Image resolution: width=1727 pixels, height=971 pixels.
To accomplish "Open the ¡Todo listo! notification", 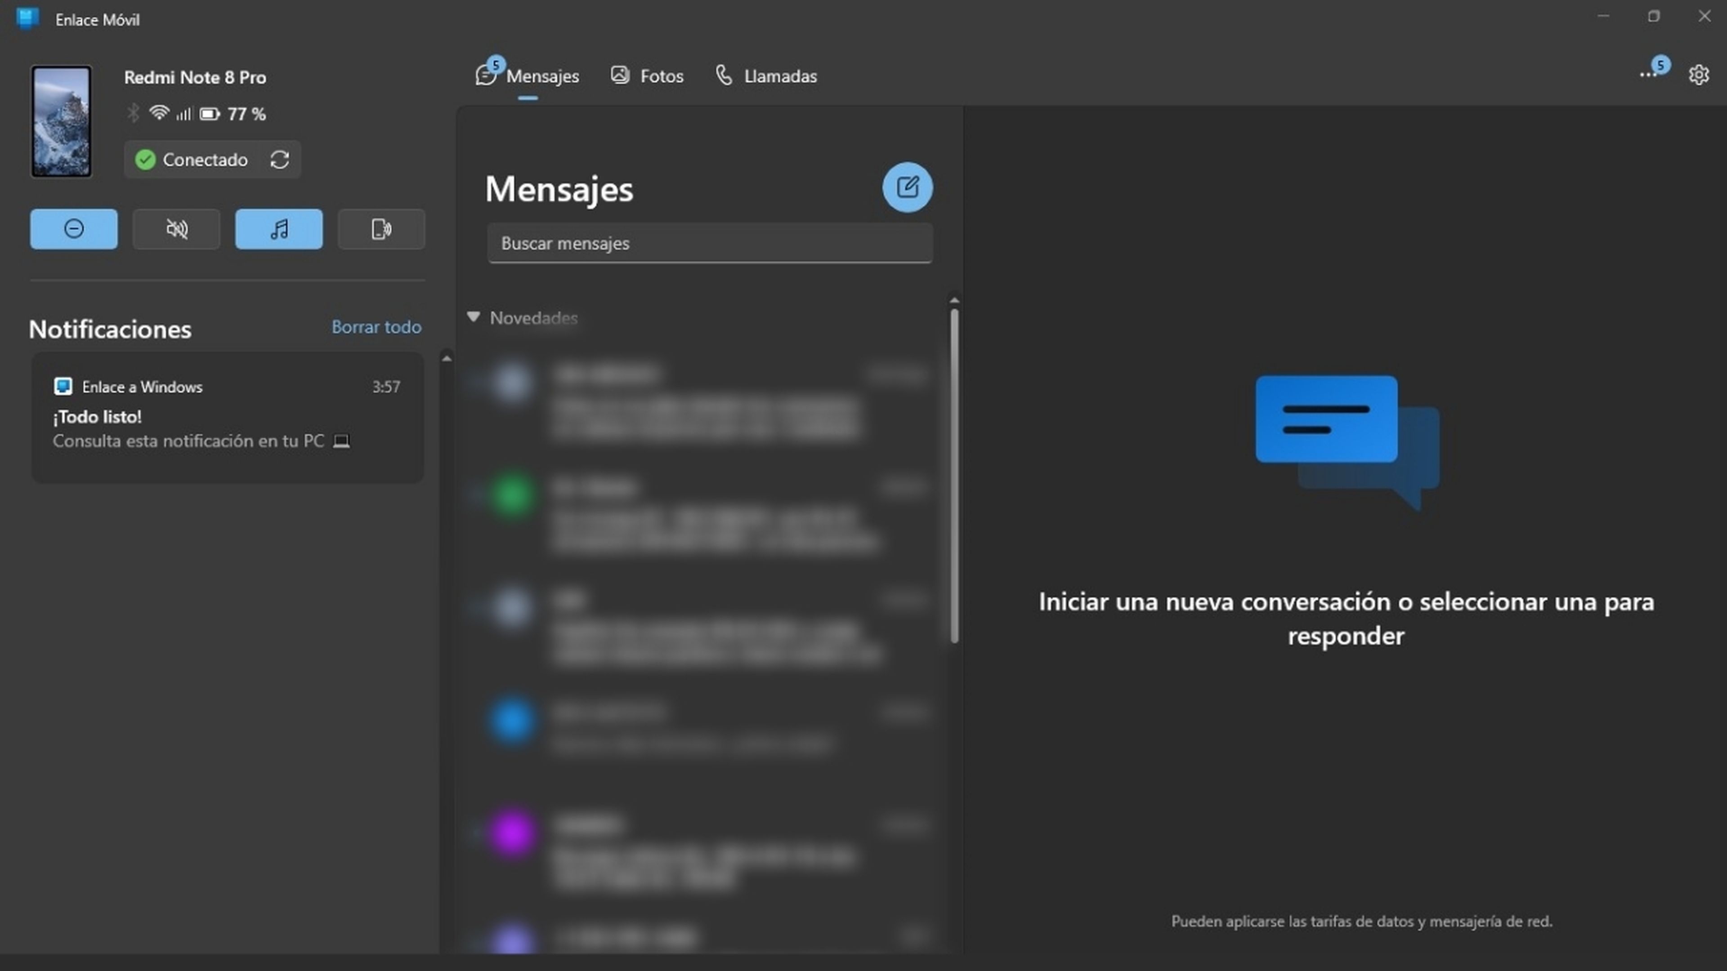I will coord(227,418).
